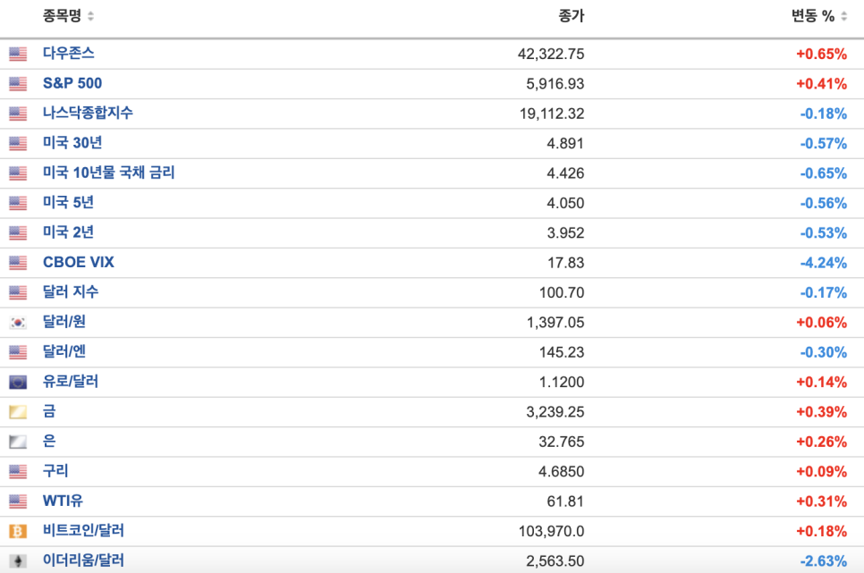Click the Korean flag icon beside 달러/원
Image resolution: width=864 pixels, height=573 pixels.
(x=18, y=323)
